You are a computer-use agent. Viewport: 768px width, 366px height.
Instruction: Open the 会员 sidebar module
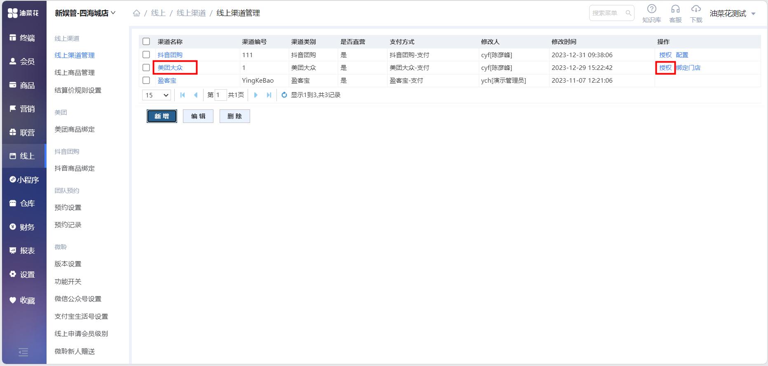pos(23,62)
